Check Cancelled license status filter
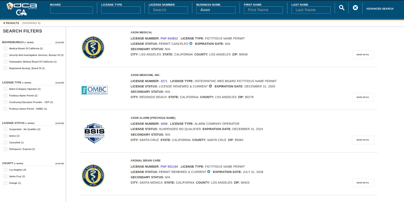This screenshot has height=202, width=404. click(x=5, y=143)
